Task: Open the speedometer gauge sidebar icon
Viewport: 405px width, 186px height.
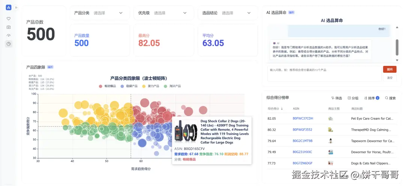Action: pos(9,35)
